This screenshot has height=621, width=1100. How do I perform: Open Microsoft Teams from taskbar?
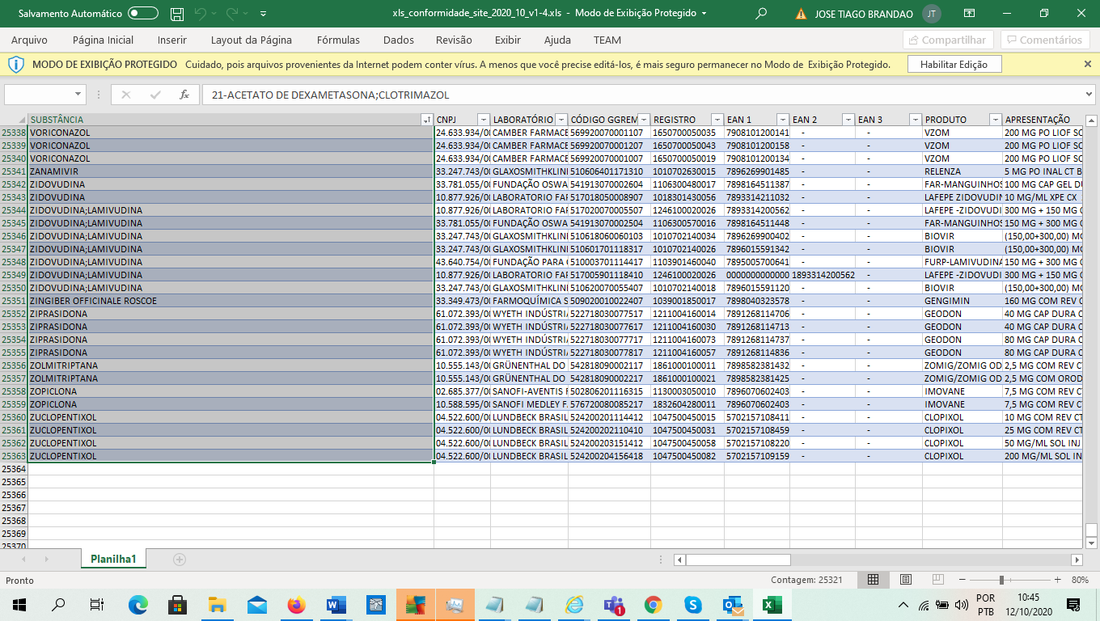[614, 604]
